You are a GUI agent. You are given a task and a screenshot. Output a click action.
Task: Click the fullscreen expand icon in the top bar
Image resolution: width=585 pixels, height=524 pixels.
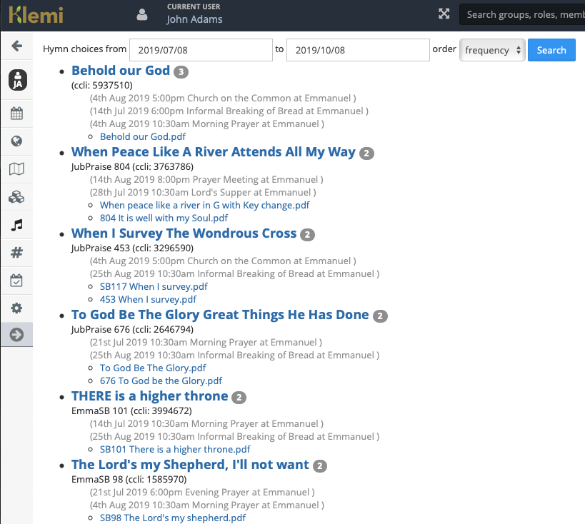click(x=444, y=14)
